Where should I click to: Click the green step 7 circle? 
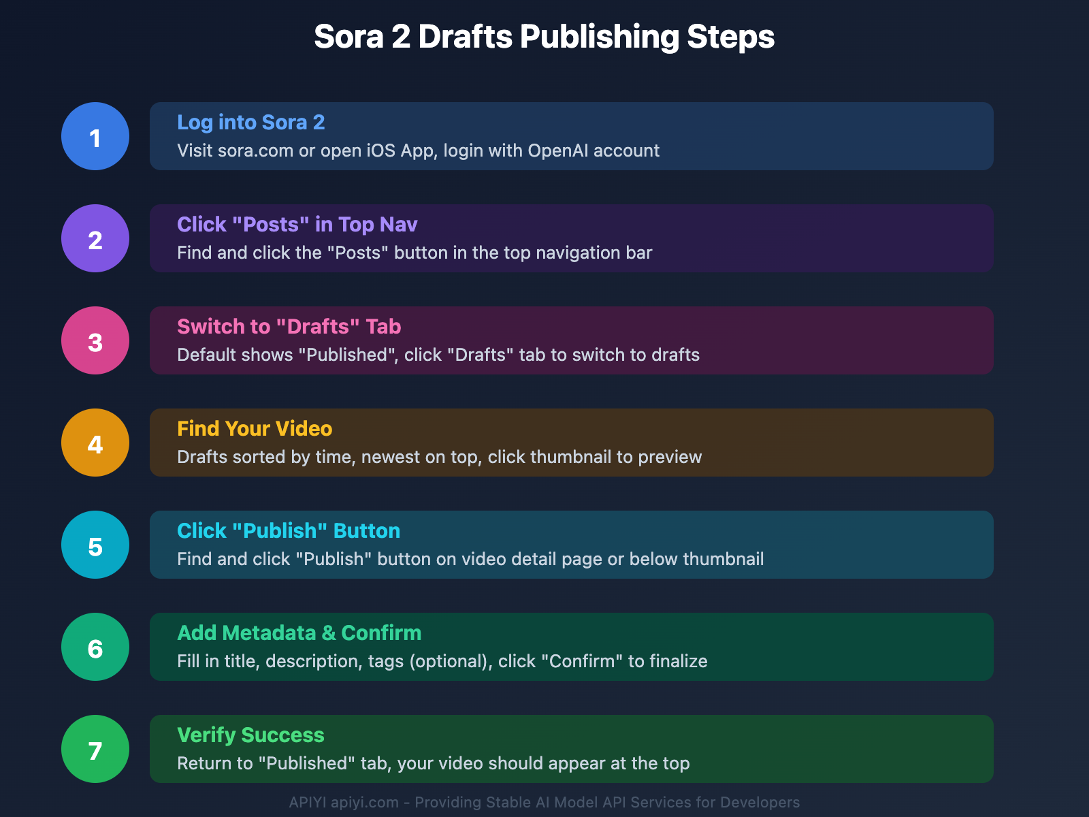(95, 749)
